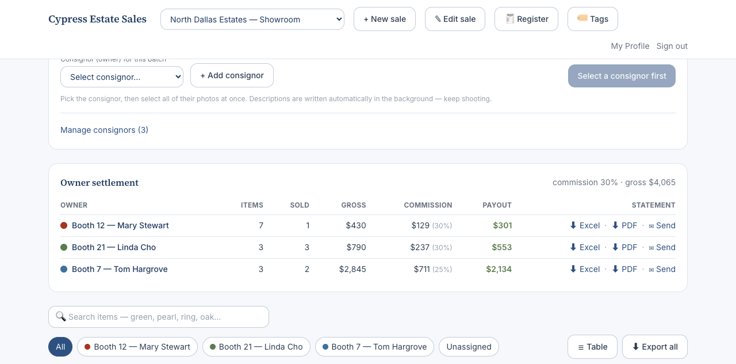Open the North Dallas Estates sale dropdown
The width and height of the screenshot is (736, 364).
pos(252,19)
